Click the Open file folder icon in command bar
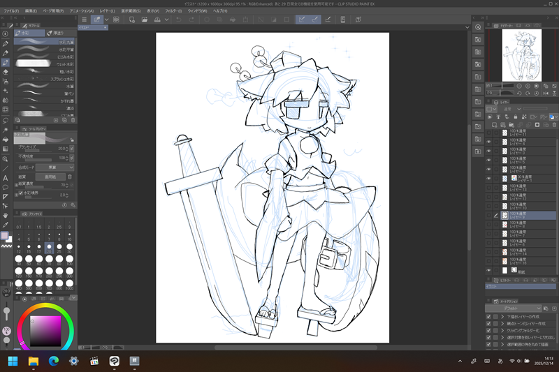 tap(145, 20)
